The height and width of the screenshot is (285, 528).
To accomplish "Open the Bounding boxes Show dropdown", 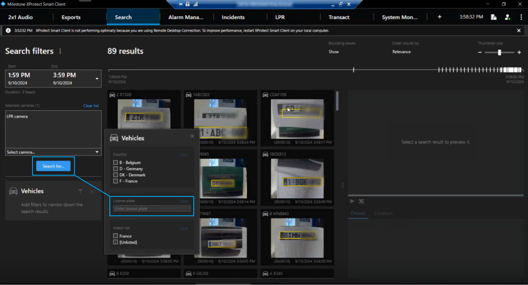I will [334, 52].
